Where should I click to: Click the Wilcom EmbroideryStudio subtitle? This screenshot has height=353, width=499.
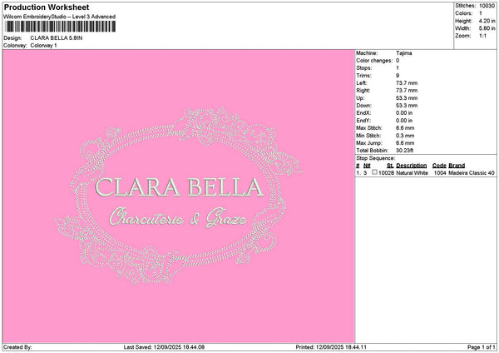tap(60, 17)
